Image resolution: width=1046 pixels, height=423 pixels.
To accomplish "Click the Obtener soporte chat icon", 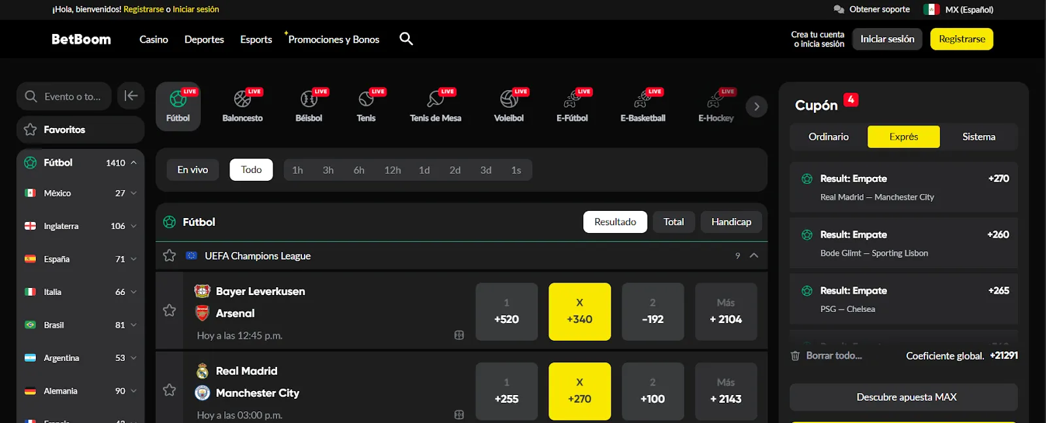I will tap(839, 9).
